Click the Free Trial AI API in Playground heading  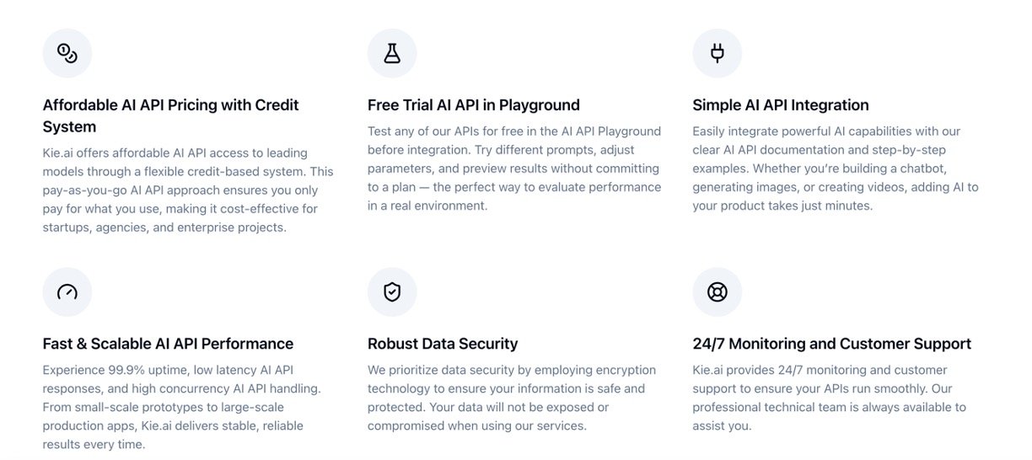tap(473, 105)
